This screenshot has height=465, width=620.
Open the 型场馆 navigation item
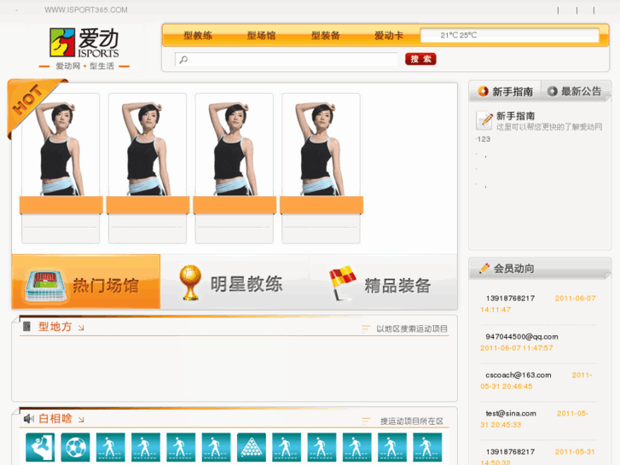[261, 36]
